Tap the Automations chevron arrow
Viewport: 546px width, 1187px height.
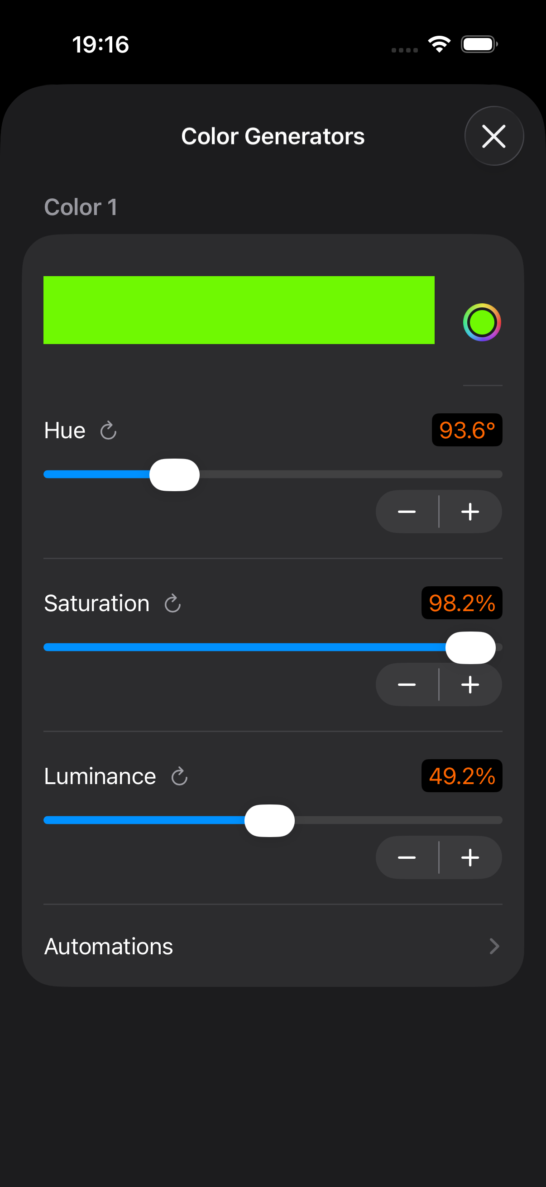pos(494,947)
